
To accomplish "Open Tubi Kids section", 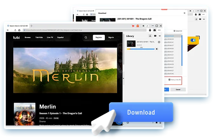I will tap(39, 37).
